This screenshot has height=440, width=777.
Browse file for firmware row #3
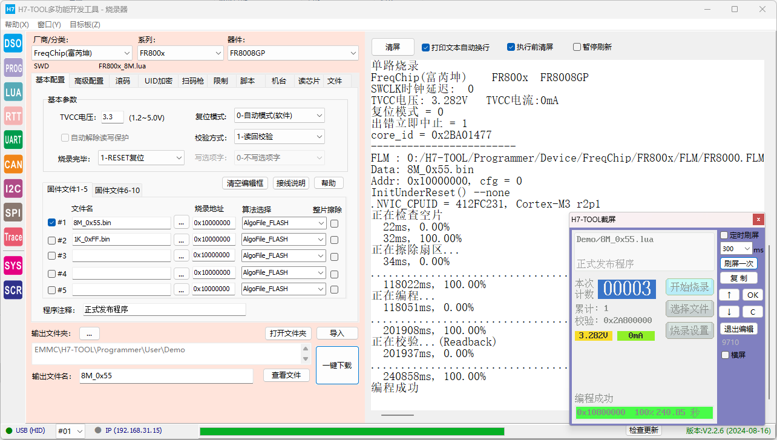tap(182, 255)
